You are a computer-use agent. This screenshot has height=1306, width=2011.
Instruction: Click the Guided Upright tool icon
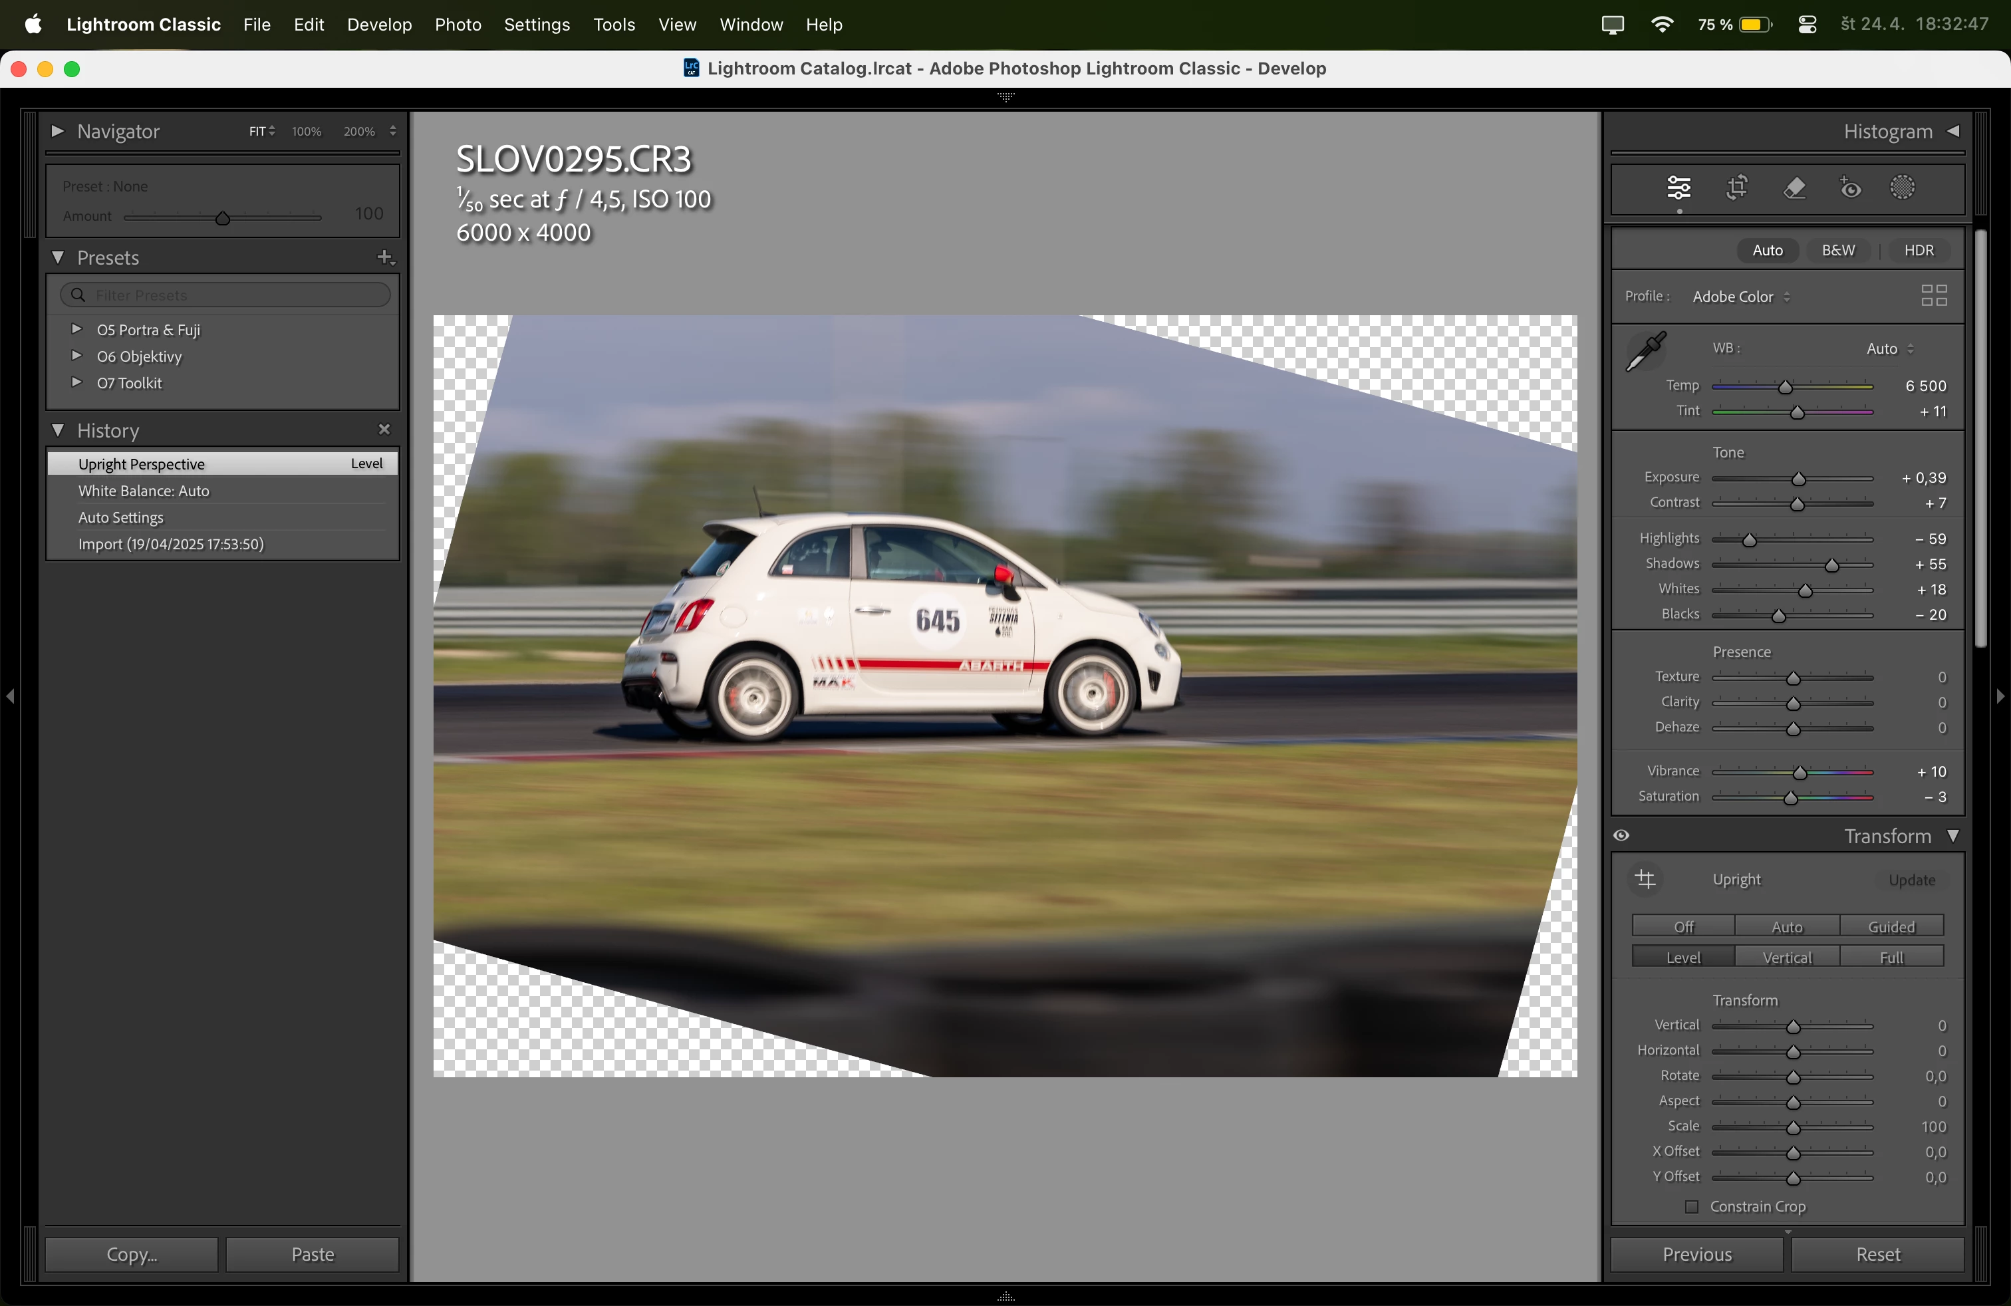pos(1645,879)
